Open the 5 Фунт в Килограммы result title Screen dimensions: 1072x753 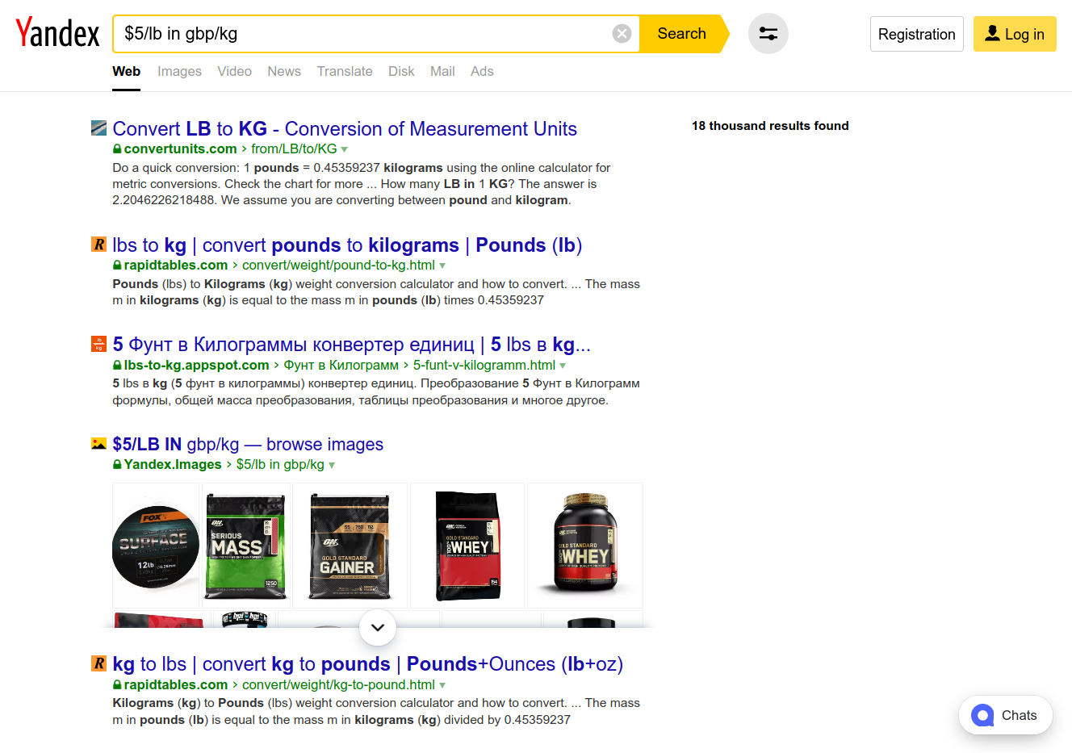pos(352,345)
